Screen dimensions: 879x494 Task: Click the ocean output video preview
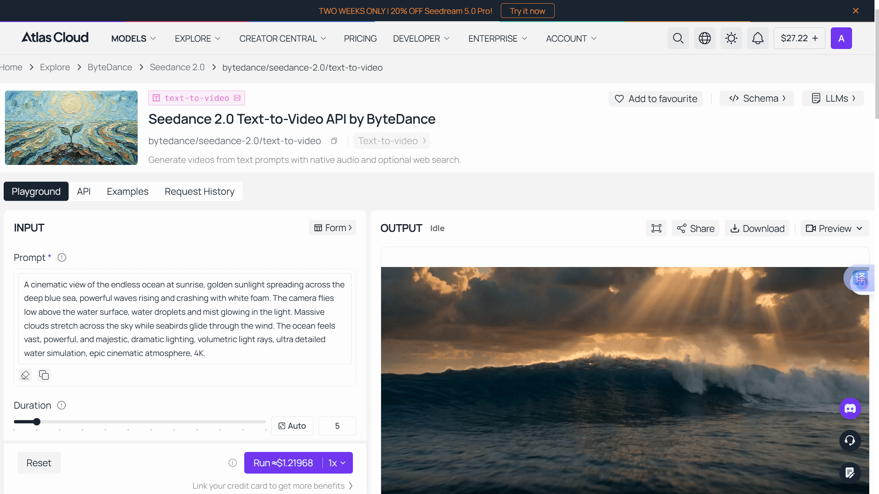point(625,381)
